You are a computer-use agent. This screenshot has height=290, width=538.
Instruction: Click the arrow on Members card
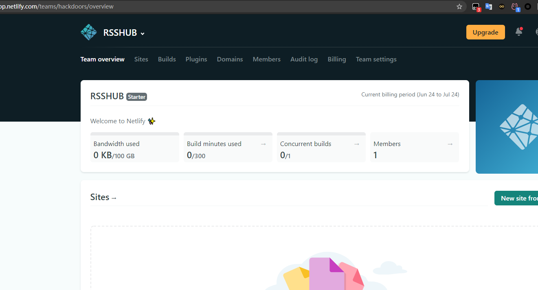[450, 144]
